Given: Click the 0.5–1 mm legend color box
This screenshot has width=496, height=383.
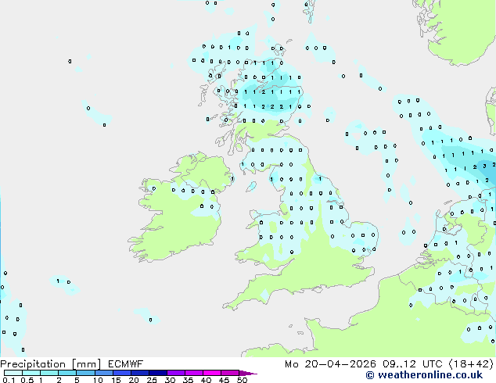Looking at the screenshot, I should [31, 373].
